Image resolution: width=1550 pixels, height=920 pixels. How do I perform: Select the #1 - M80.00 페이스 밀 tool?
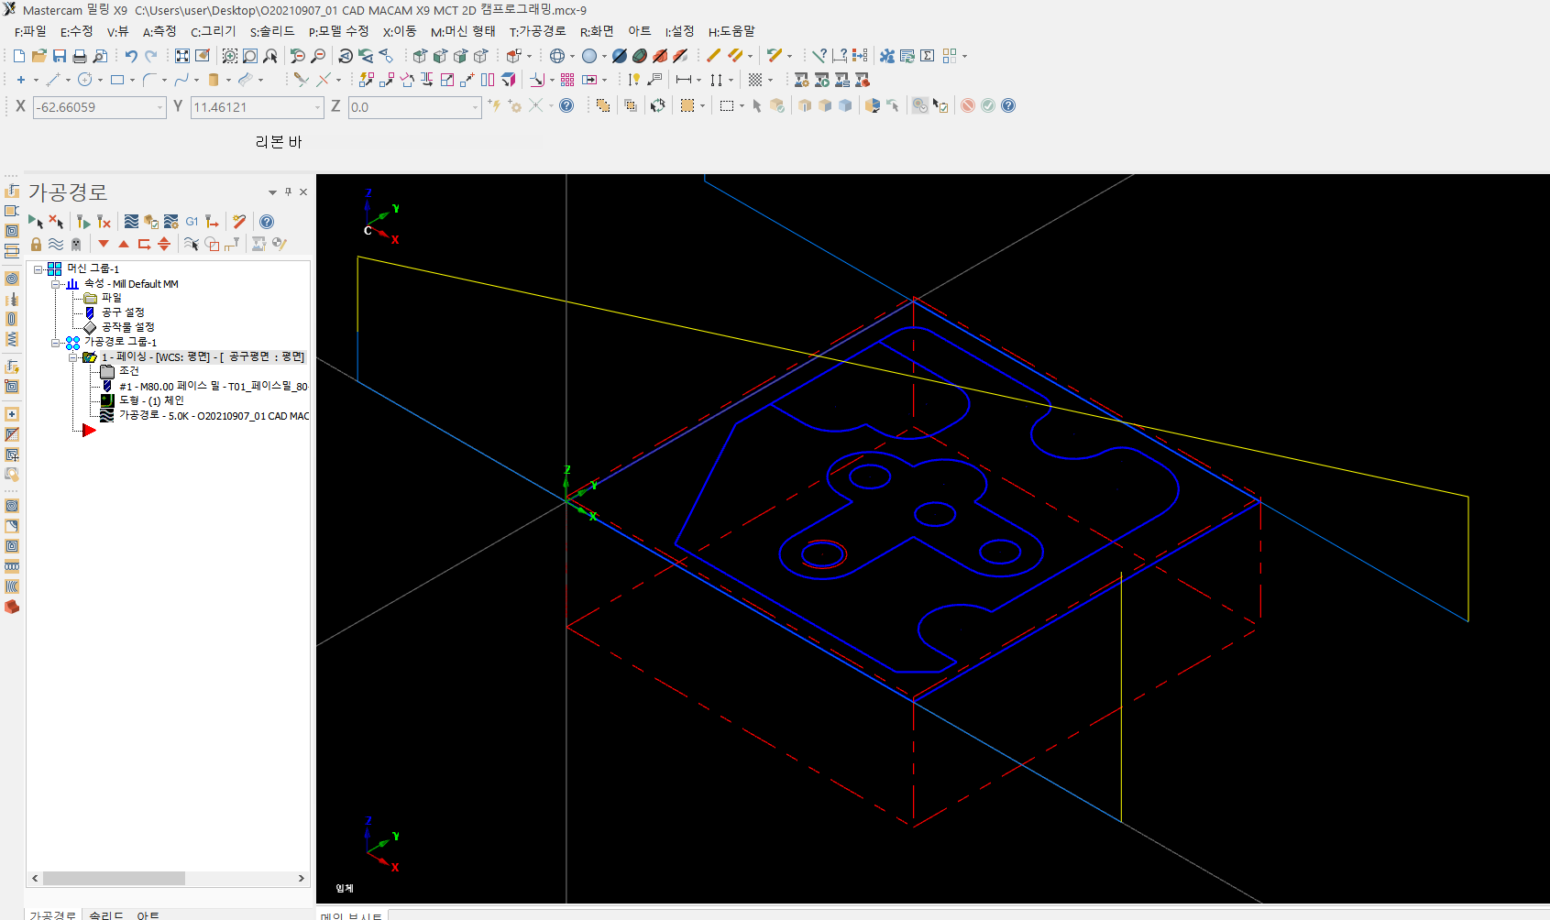coord(214,387)
